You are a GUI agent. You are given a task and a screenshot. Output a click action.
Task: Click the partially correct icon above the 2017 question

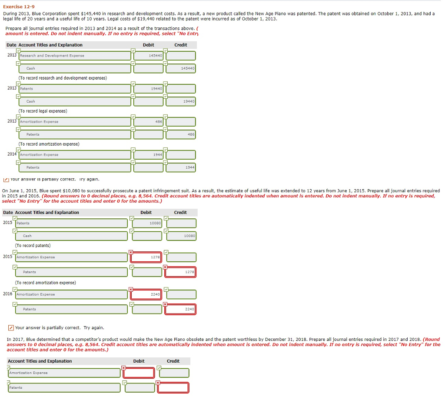click(x=11, y=328)
